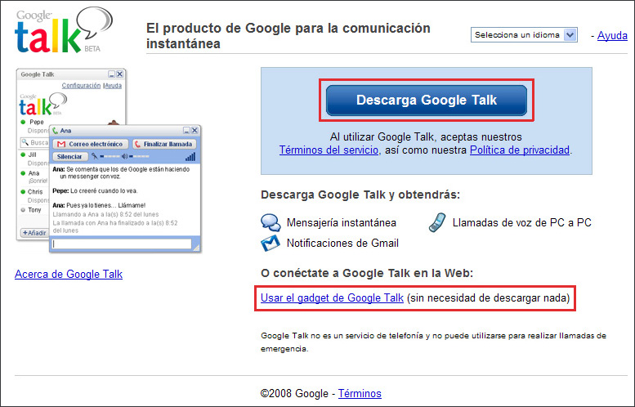Click the Usar el gadget de Google Talk link
This screenshot has height=407, width=635.
point(332,298)
